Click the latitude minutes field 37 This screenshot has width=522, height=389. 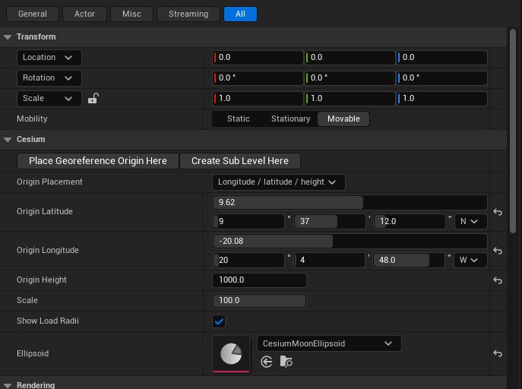(330, 221)
